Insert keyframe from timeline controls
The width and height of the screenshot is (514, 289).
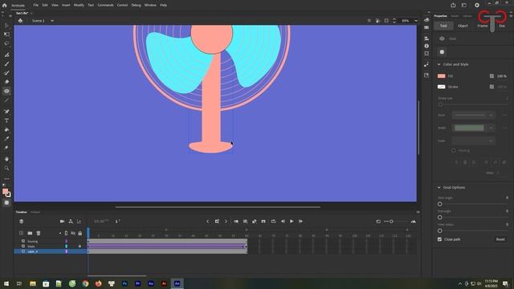pyautogui.click(x=217, y=222)
